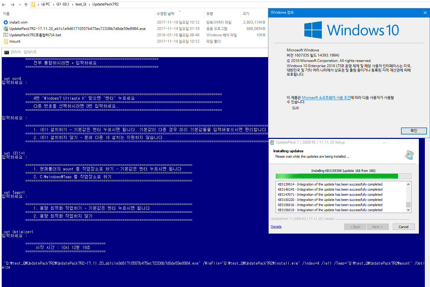Select 'Q1 (Q:)' breadcrumb segment
The image size is (430, 287).
click(x=63, y=4)
